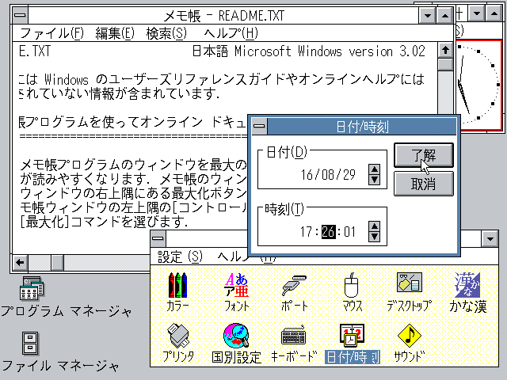
Task: Click the hours value 17 in time
Action: point(306,232)
